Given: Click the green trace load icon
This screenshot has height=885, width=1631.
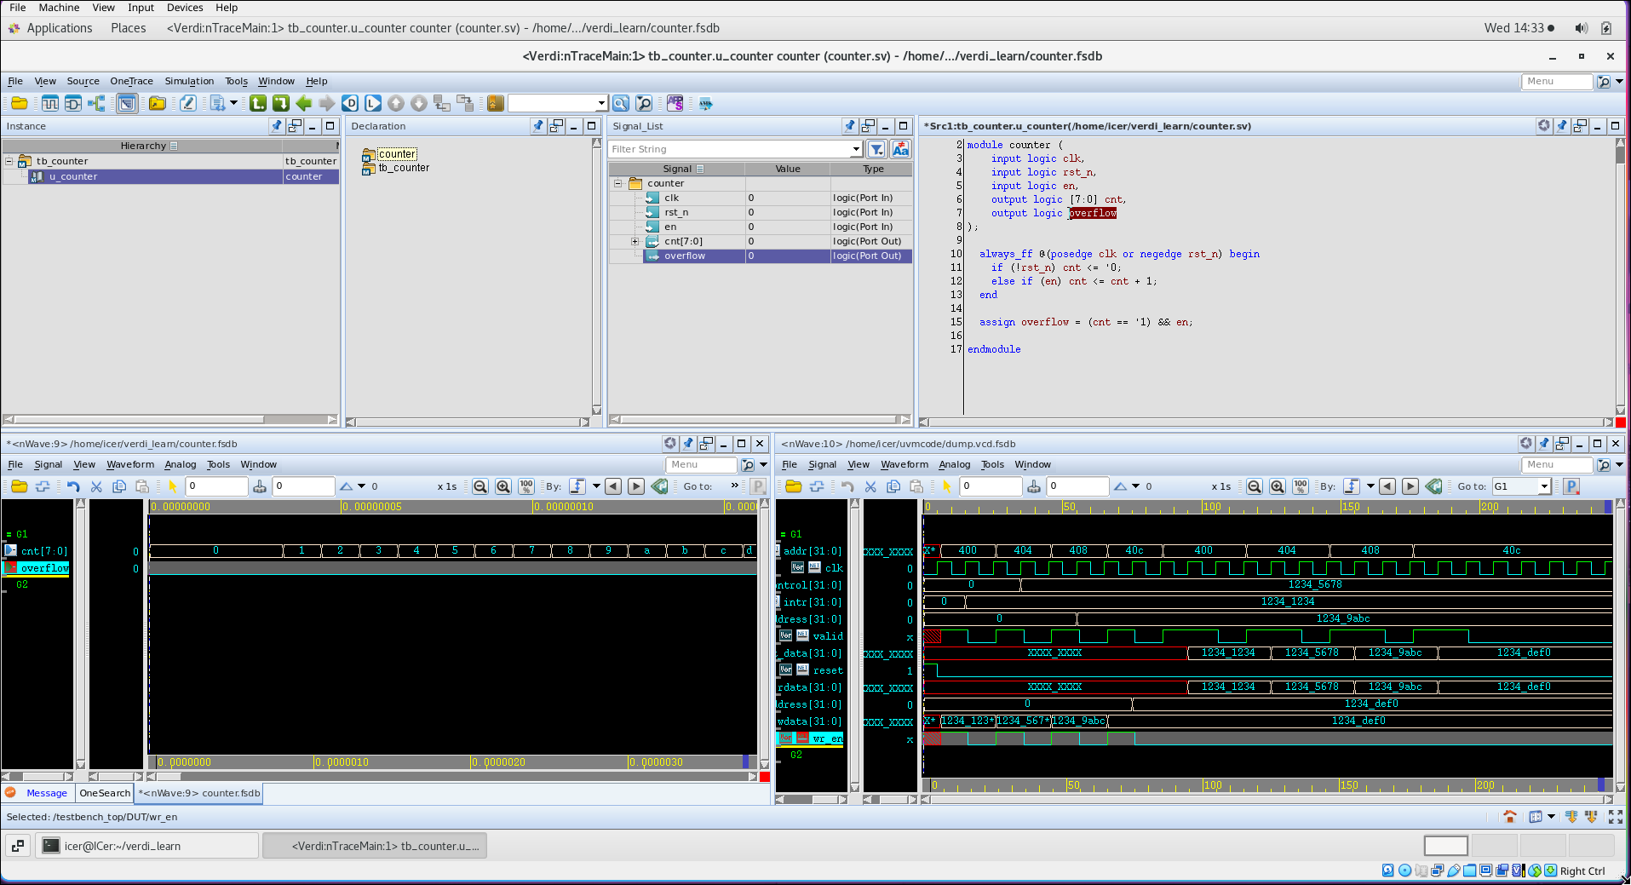Looking at the screenshot, I should [x=281, y=103].
